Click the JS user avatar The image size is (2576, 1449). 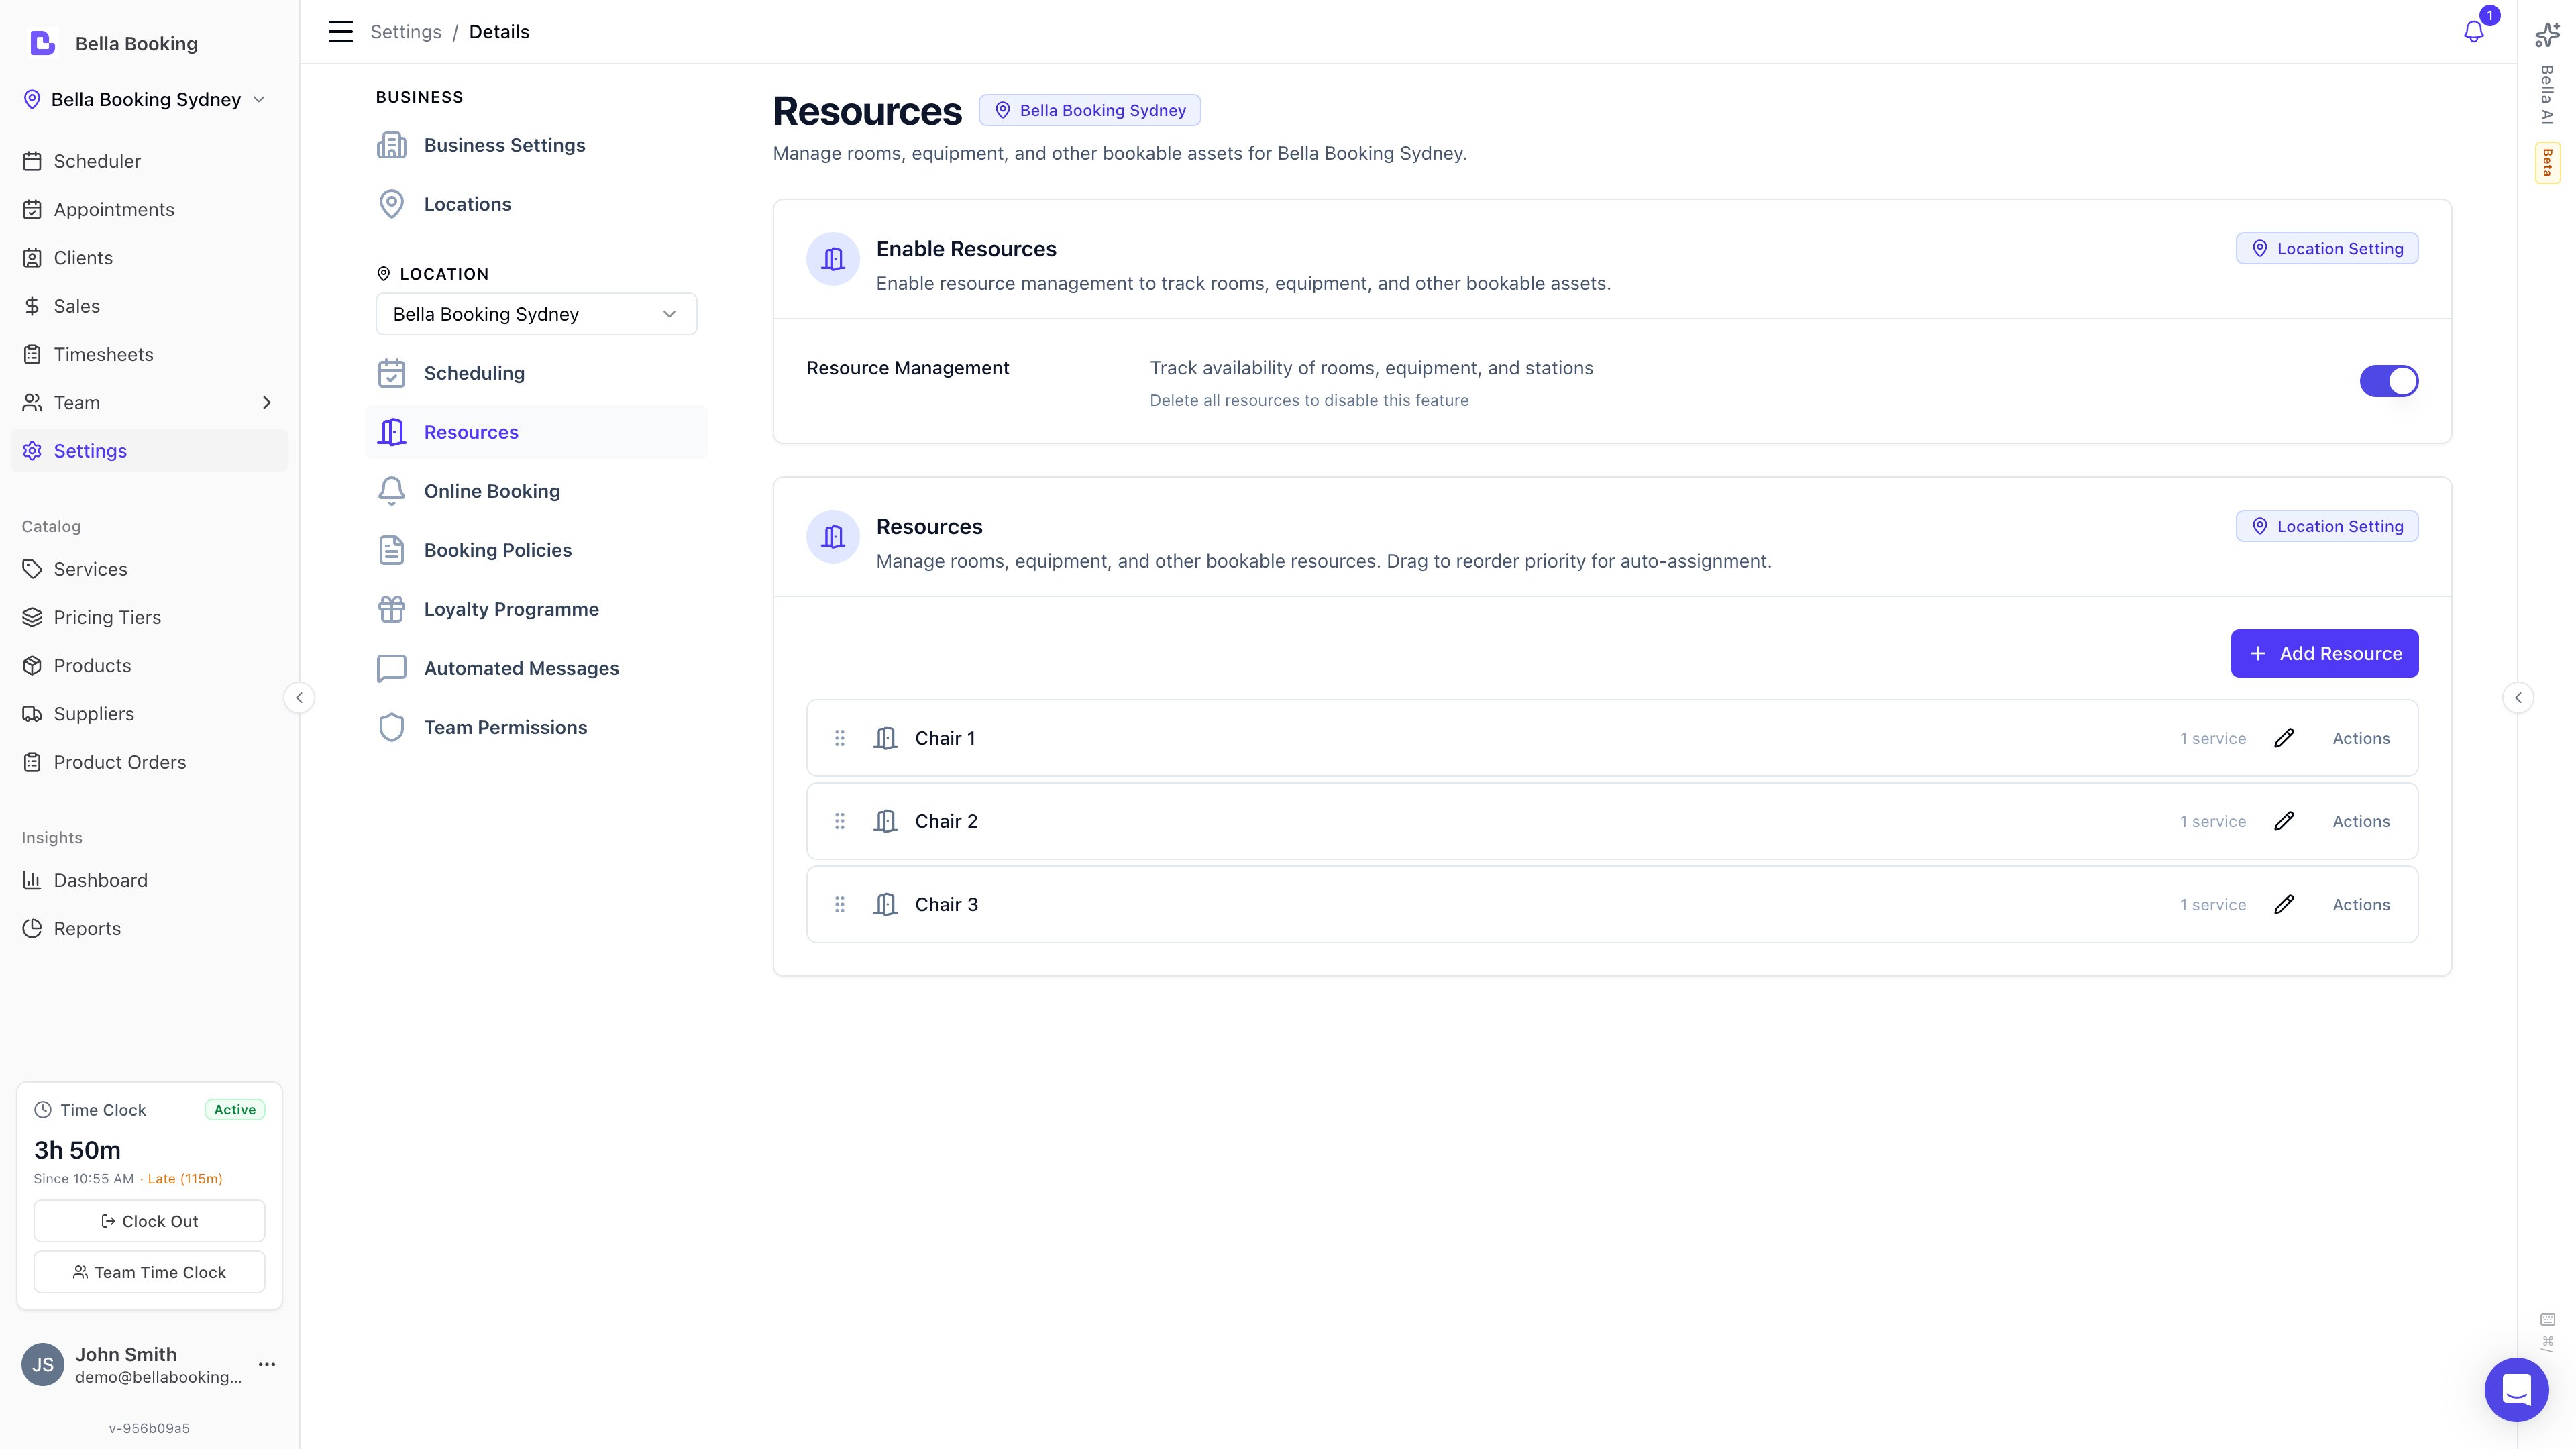point(43,1364)
